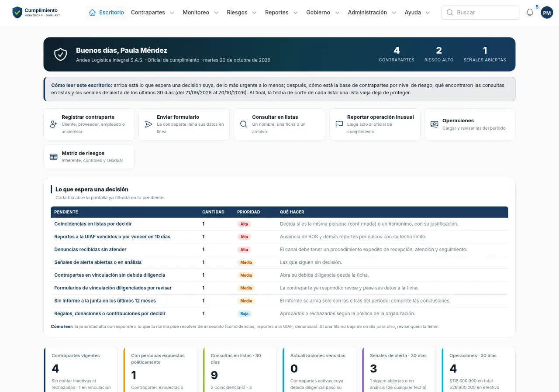Click the Contrapartes vigentes summary card
This screenshot has width=559, height=392.
point(80,369)
